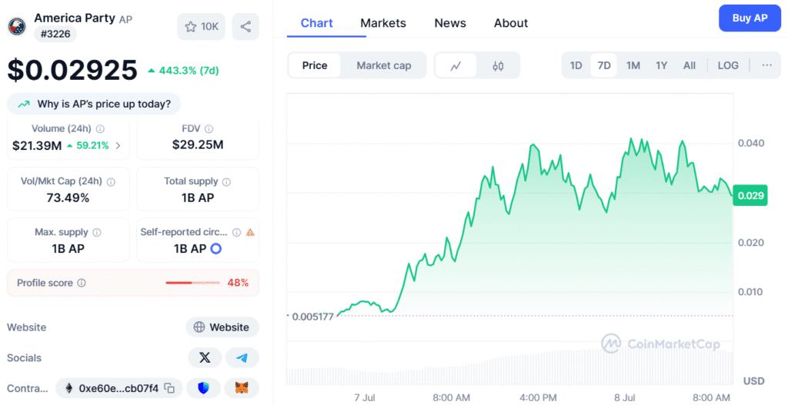Image resolution: width=788 pixels, height=405 pixels.
Task: Click the Total supply info icon
Action: tap(227, 181)
